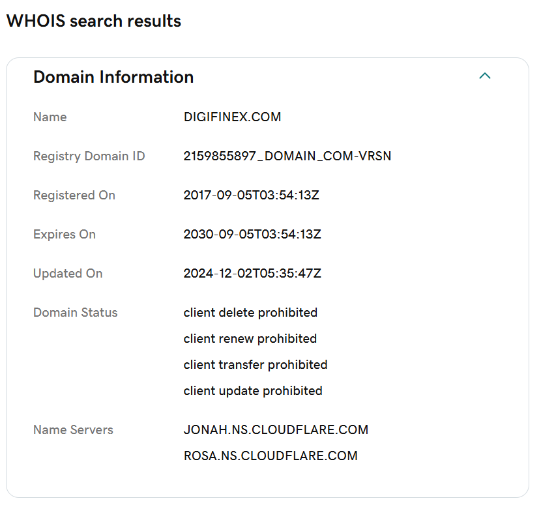
Task: Click the 'Domain Status' label
Action: tap(76, 313)
